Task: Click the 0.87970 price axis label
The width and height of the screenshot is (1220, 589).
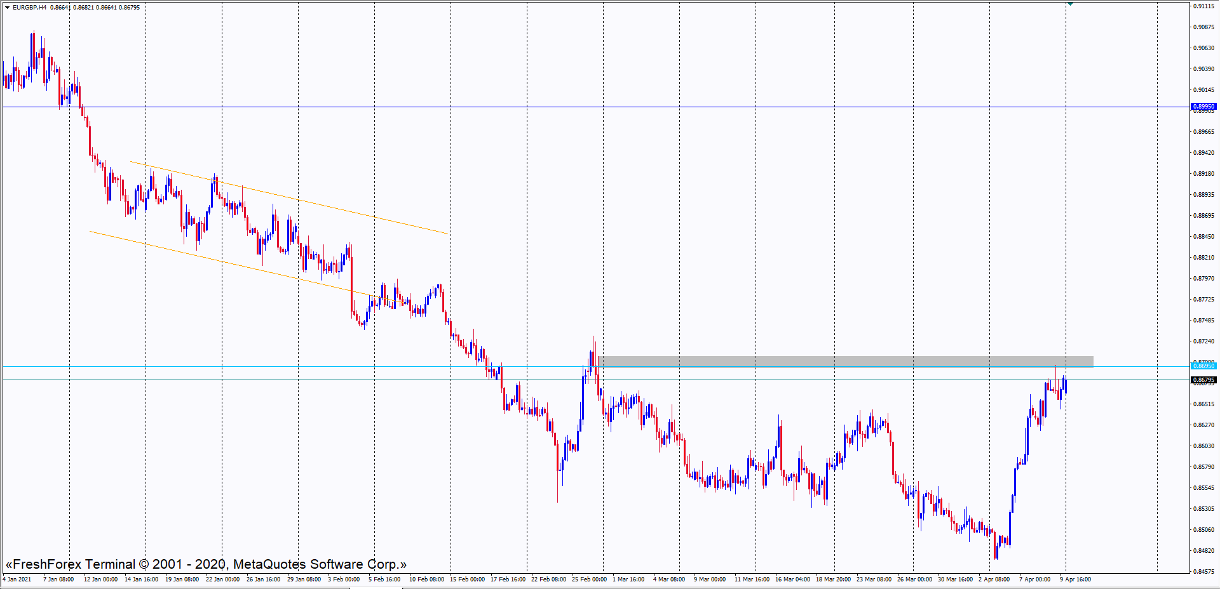Action: 1203,279
